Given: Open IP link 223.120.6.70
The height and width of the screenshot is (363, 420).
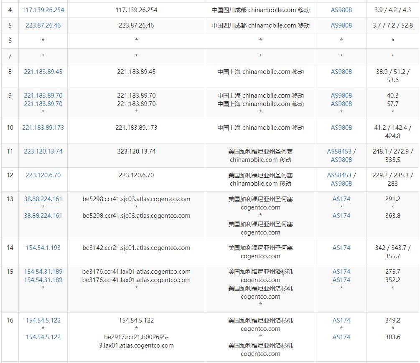Looking at the screenshot, I should point(43,175).
